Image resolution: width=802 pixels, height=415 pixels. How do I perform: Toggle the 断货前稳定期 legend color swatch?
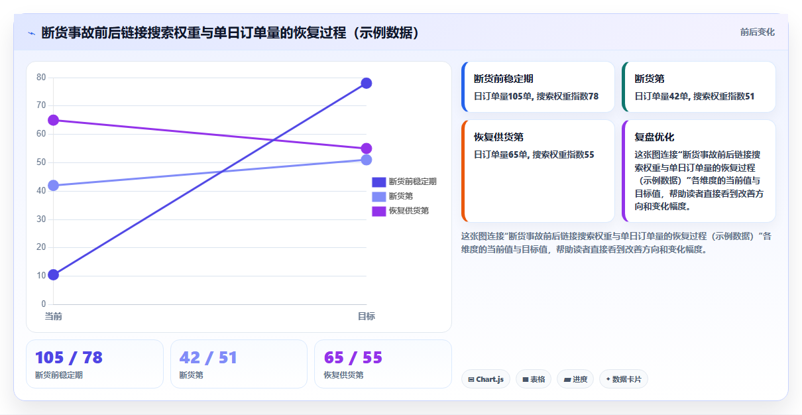(x=378, y=182)
